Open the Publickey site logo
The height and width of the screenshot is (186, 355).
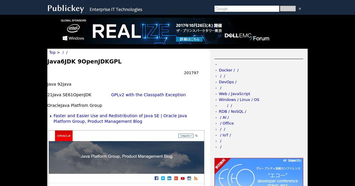coord(66,8)
